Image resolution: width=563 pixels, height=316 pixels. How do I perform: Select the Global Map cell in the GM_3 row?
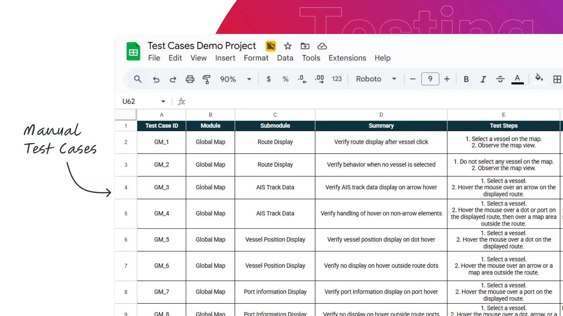(210, 188)
